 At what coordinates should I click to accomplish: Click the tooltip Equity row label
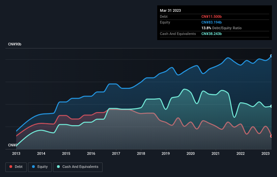click(x=165, y=22)
